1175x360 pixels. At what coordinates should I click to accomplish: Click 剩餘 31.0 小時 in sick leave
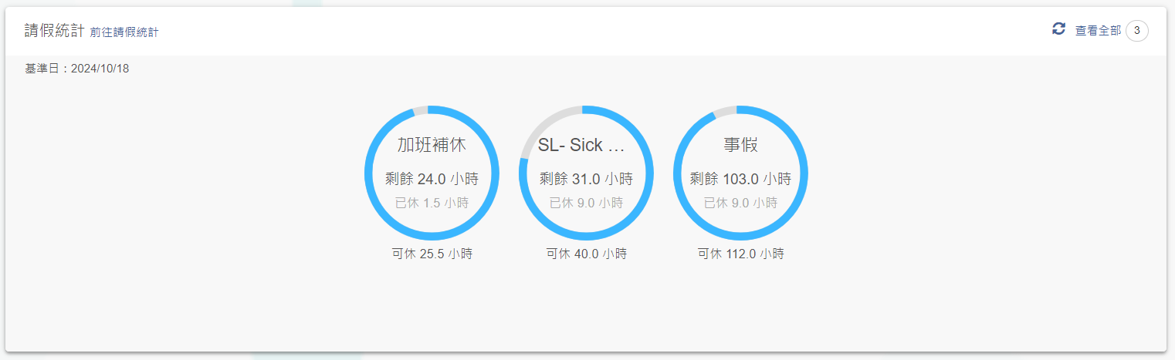click(586, 179)
